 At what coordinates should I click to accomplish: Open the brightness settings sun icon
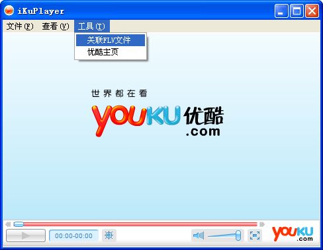click(x=109, y=235)
